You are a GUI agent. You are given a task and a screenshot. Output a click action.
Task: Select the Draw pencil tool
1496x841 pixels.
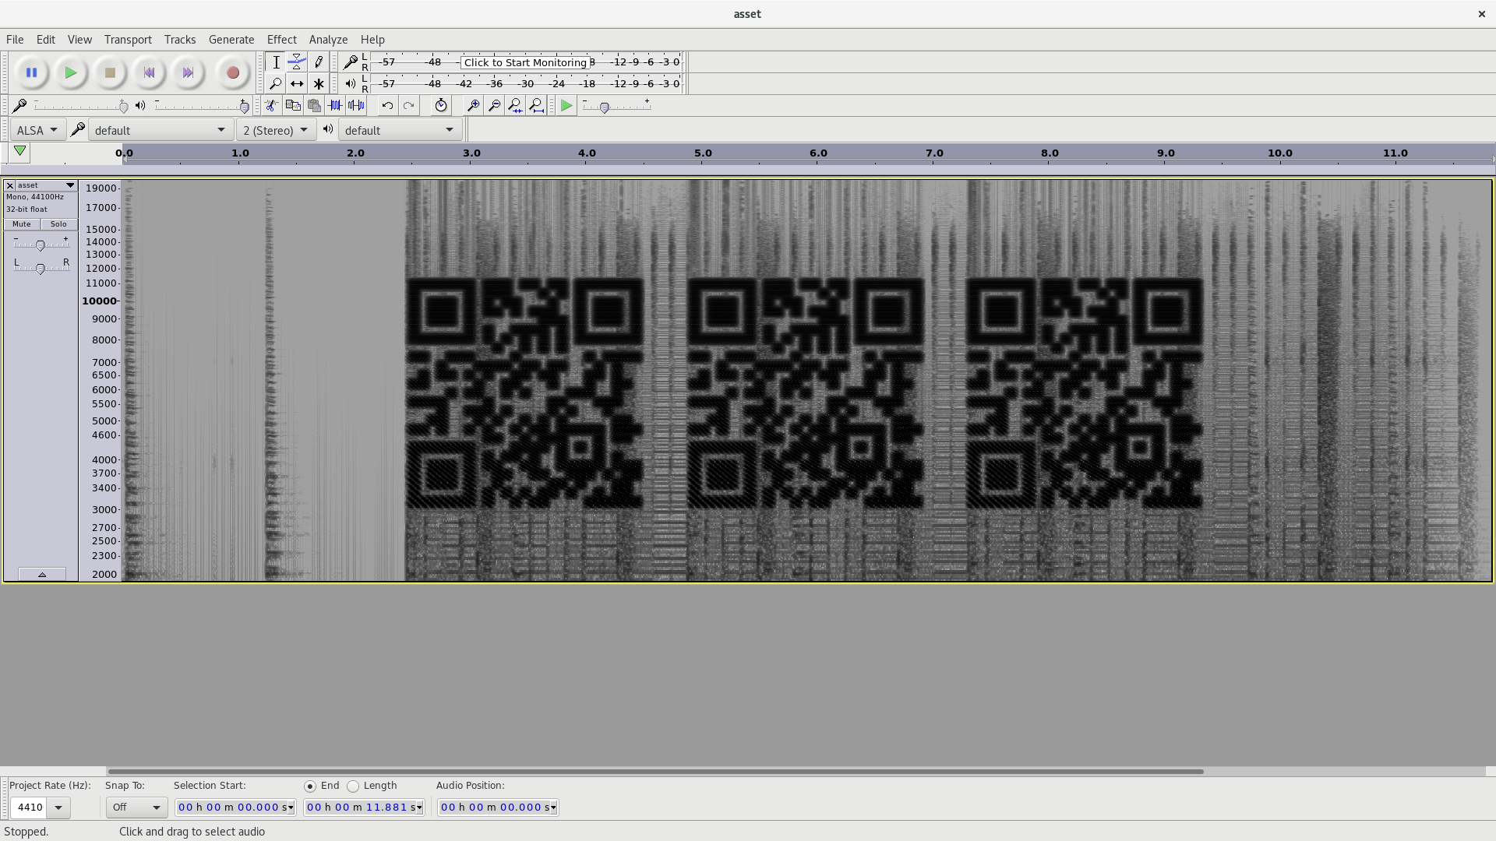(319, 62)
